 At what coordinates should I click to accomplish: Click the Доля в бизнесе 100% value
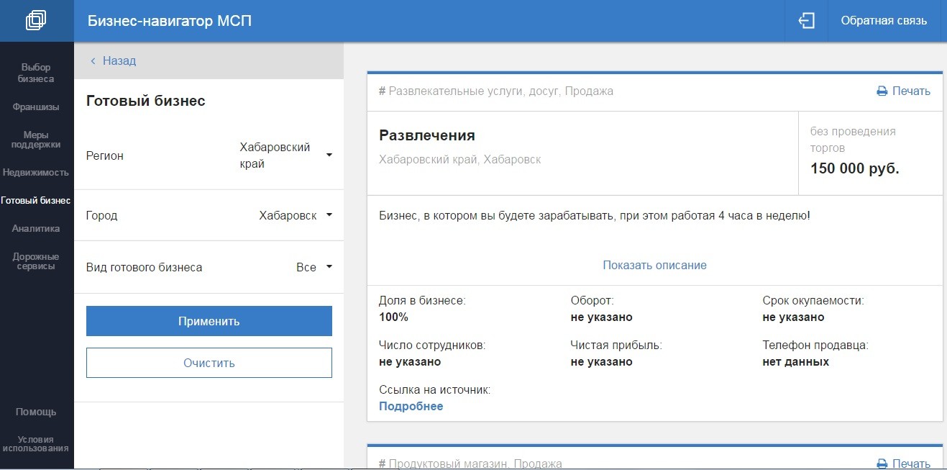pyautogui.click(x=393, y=317)
